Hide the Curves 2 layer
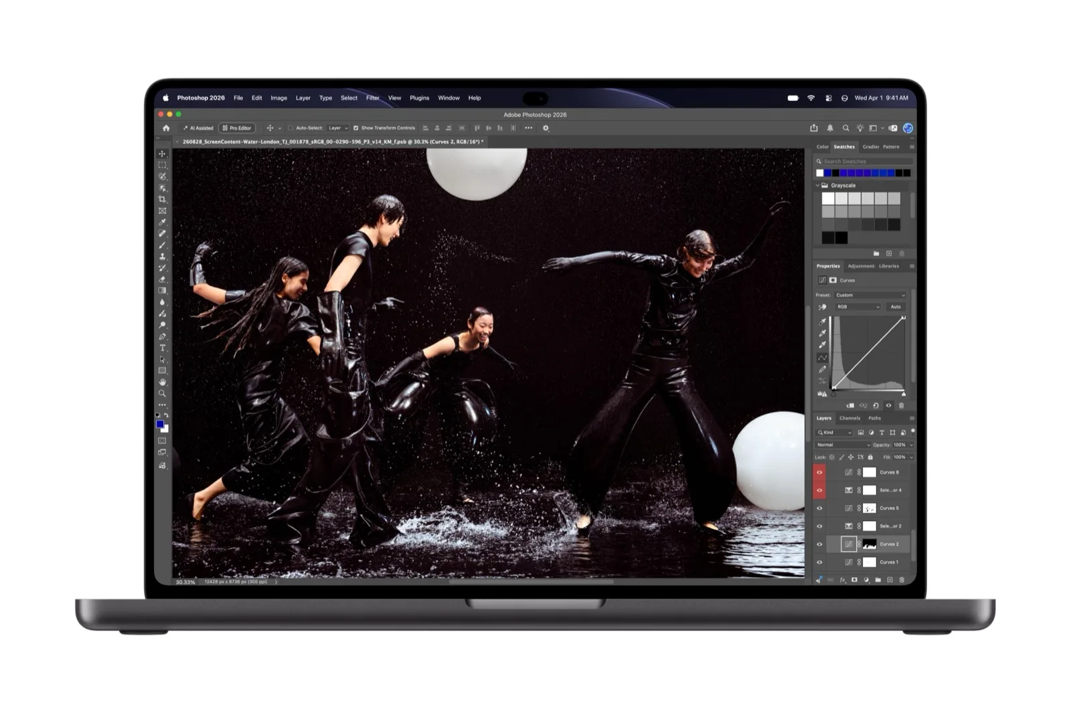The width and height of the screenshot is (1071, 713). 819,544
